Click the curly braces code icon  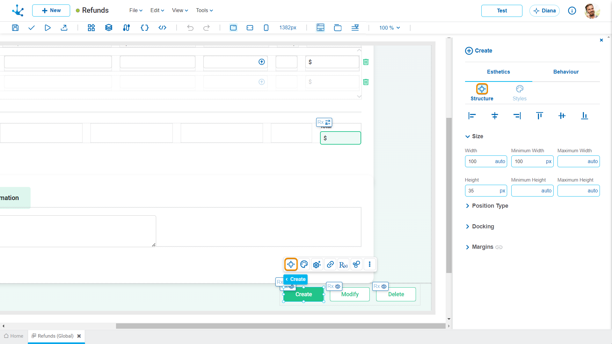tap(145, 28)
